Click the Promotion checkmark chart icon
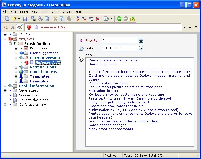Image resolution: width=201 pixels, height=159 pixels. click(x=26, y=48)
